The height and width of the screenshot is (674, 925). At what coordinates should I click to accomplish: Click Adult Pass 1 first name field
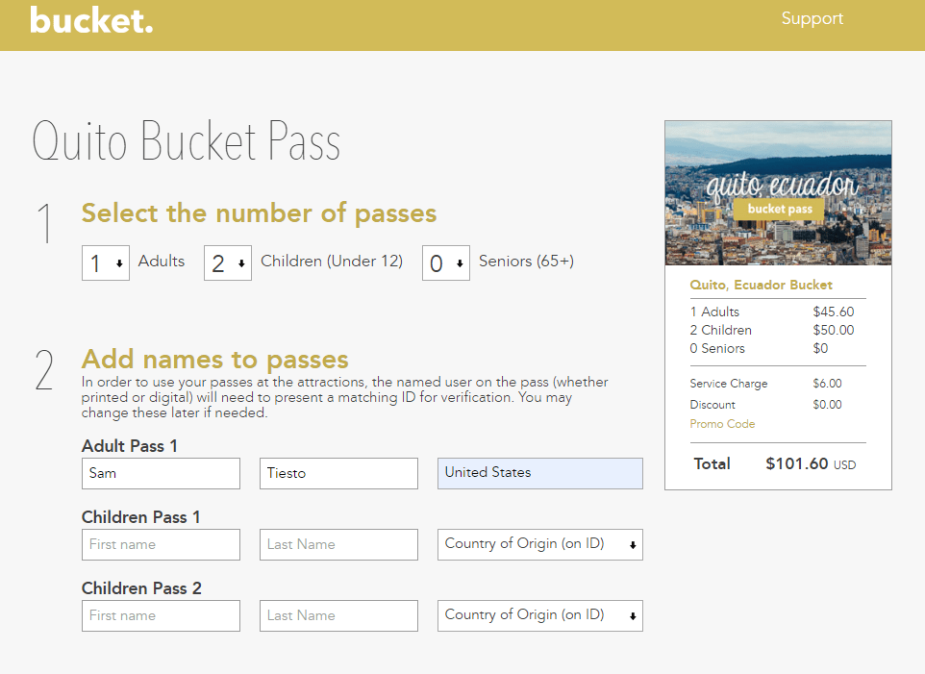(x=161, y=473)
